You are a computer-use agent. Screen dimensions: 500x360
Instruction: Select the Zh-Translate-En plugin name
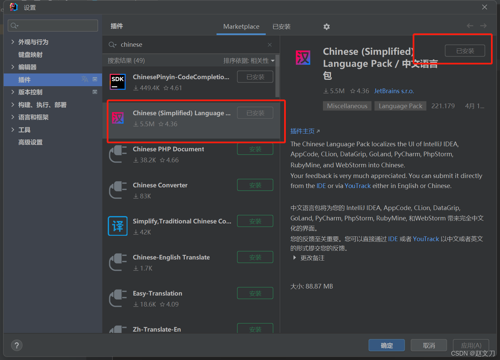[x=157, y=329]
